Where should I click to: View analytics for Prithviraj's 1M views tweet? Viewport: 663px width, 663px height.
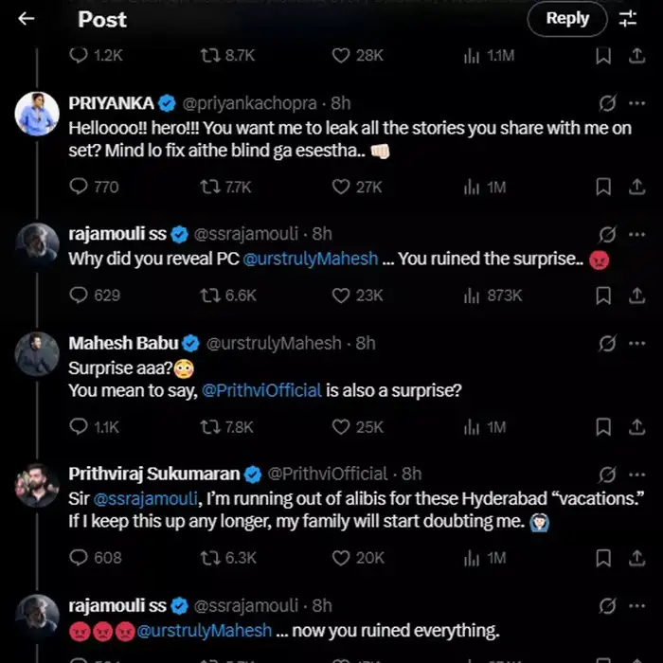(x=473, y=558)
